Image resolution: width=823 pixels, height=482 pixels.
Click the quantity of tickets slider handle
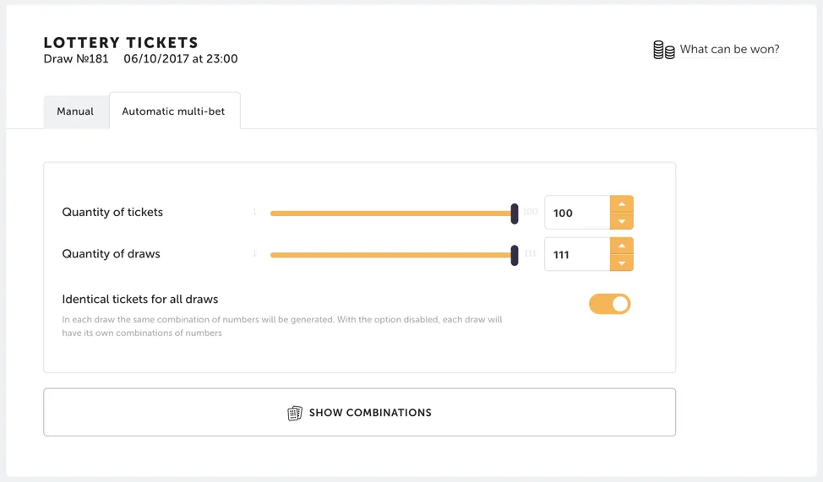tap(515, 214)
